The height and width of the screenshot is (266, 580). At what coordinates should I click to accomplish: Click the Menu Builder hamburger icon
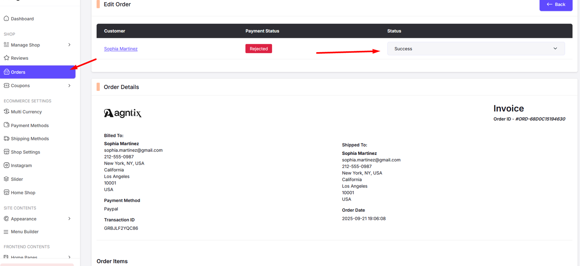[6, 232]
